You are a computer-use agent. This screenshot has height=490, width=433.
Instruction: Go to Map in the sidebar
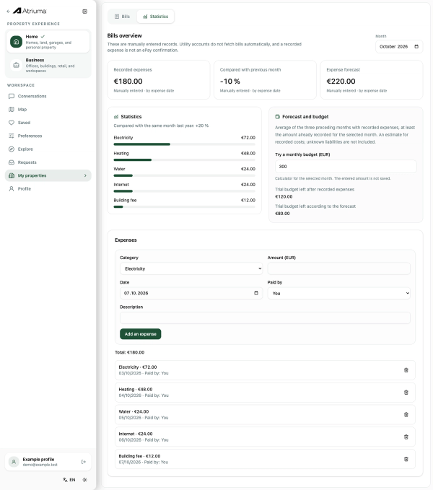[48, 110]
